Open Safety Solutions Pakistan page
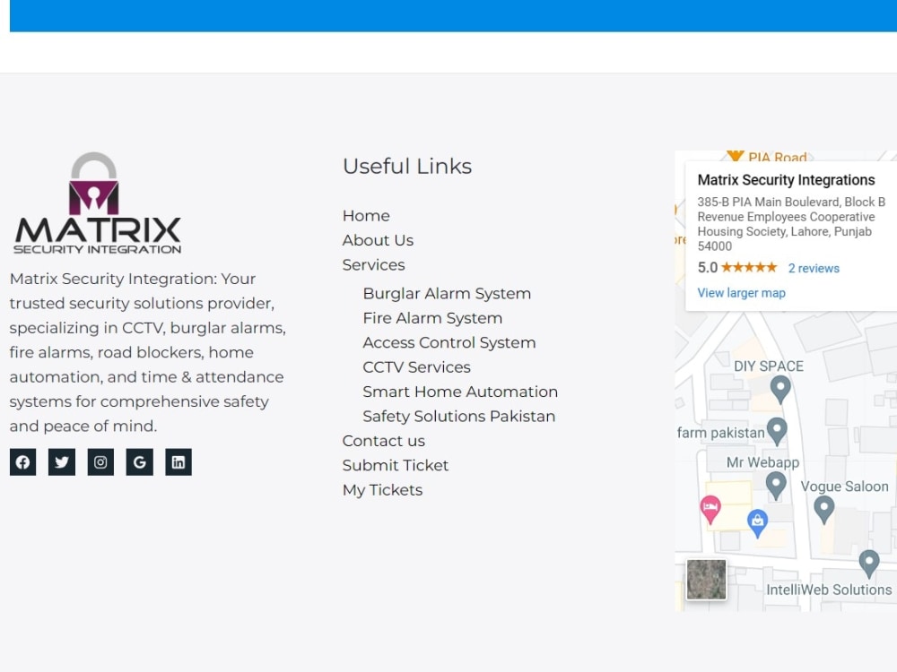897x672 pixels. [458, 416]
